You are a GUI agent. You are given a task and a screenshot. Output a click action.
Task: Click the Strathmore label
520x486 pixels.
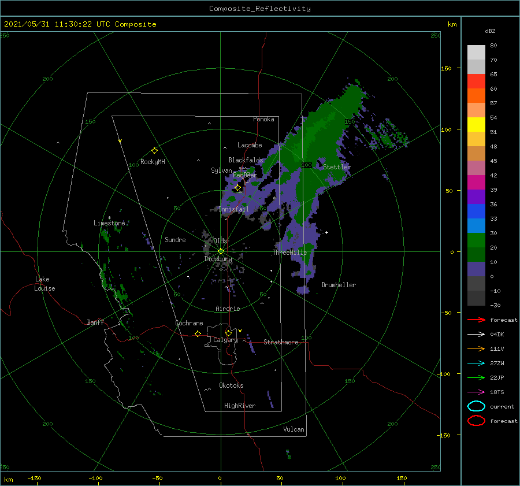pyautogui.click(x=281, y=342)
